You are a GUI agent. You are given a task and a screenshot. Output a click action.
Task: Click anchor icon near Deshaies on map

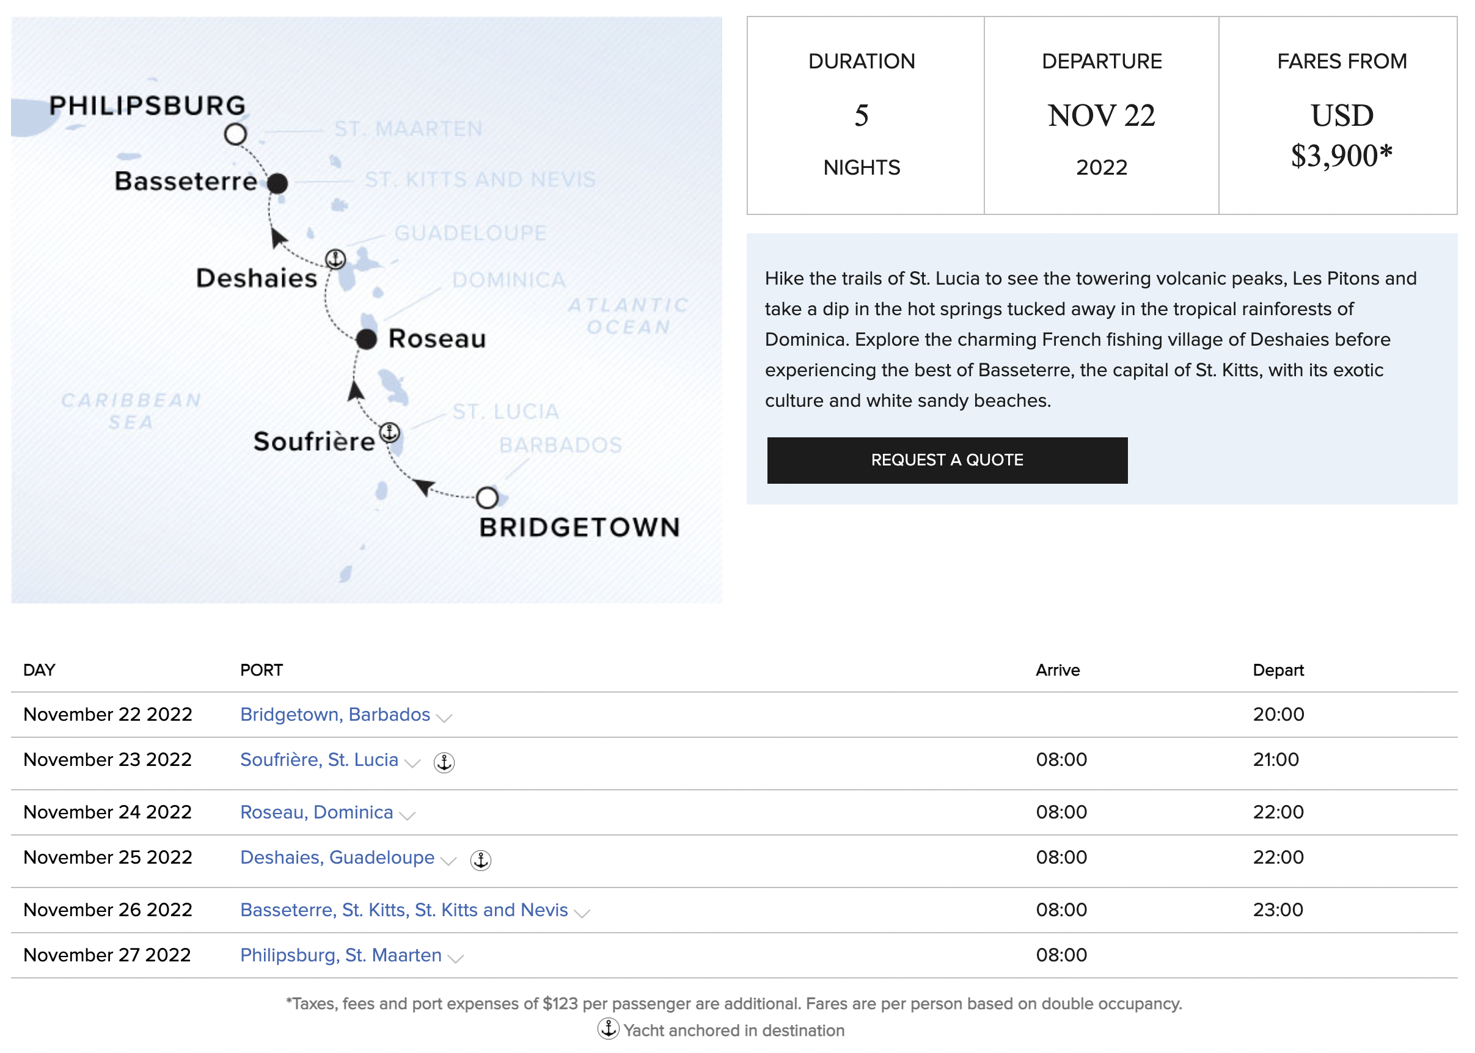[x=335, y=260]
